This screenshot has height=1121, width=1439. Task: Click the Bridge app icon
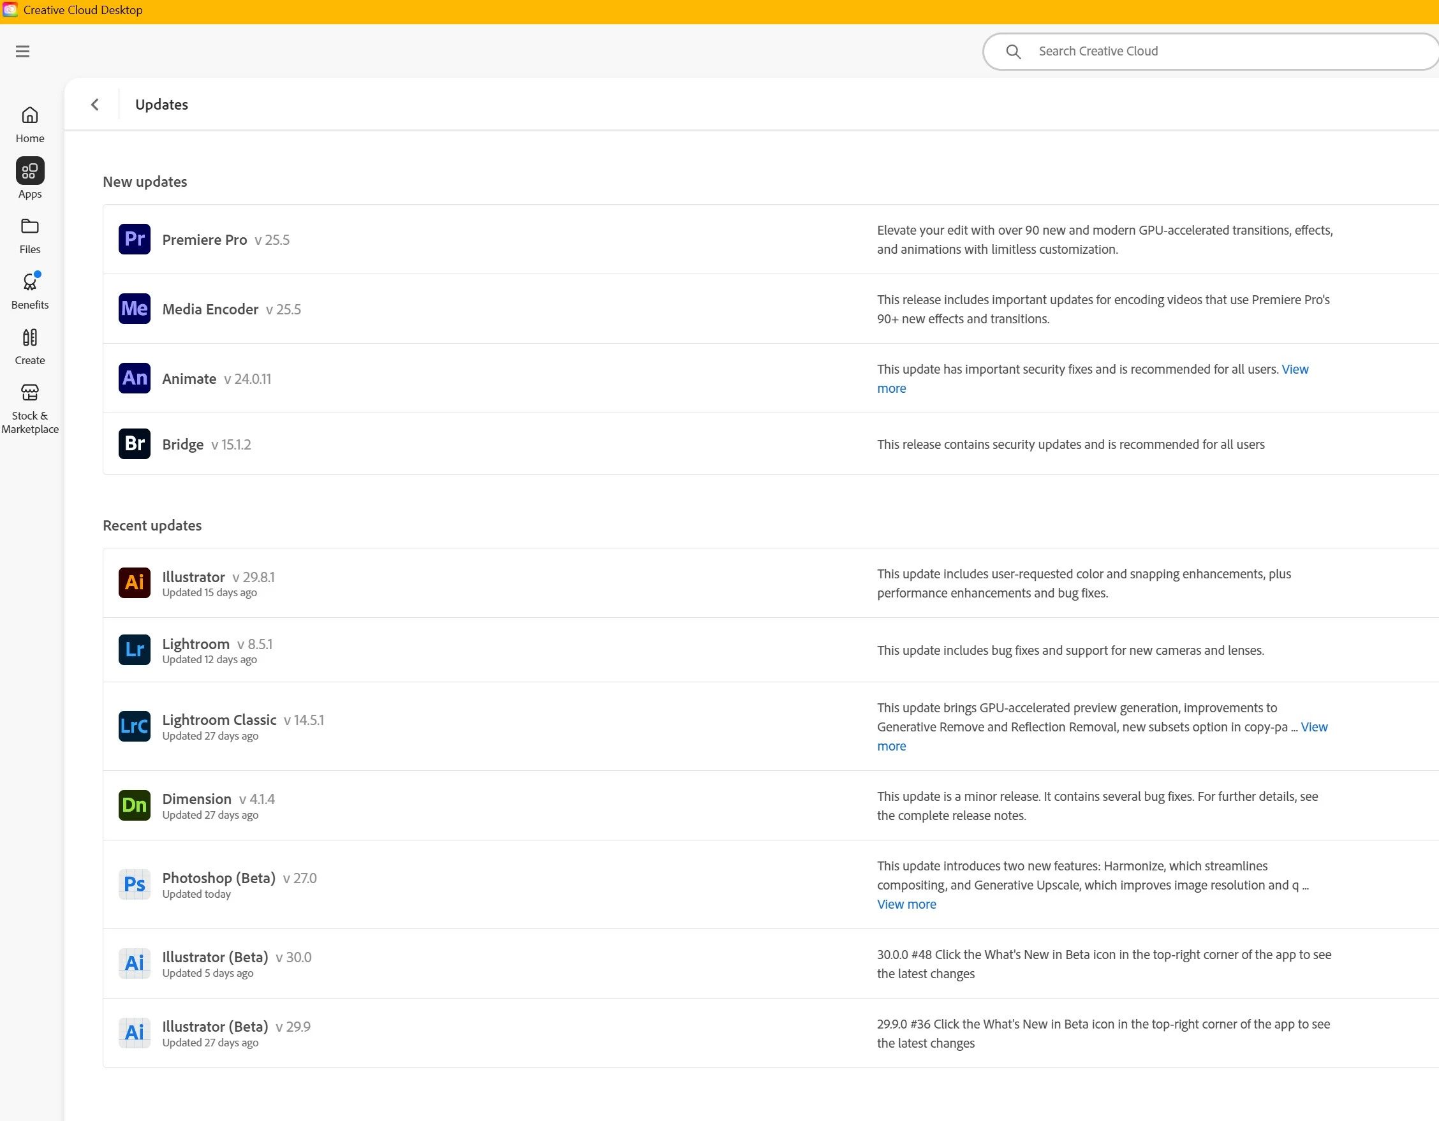[x=135, y=444]
